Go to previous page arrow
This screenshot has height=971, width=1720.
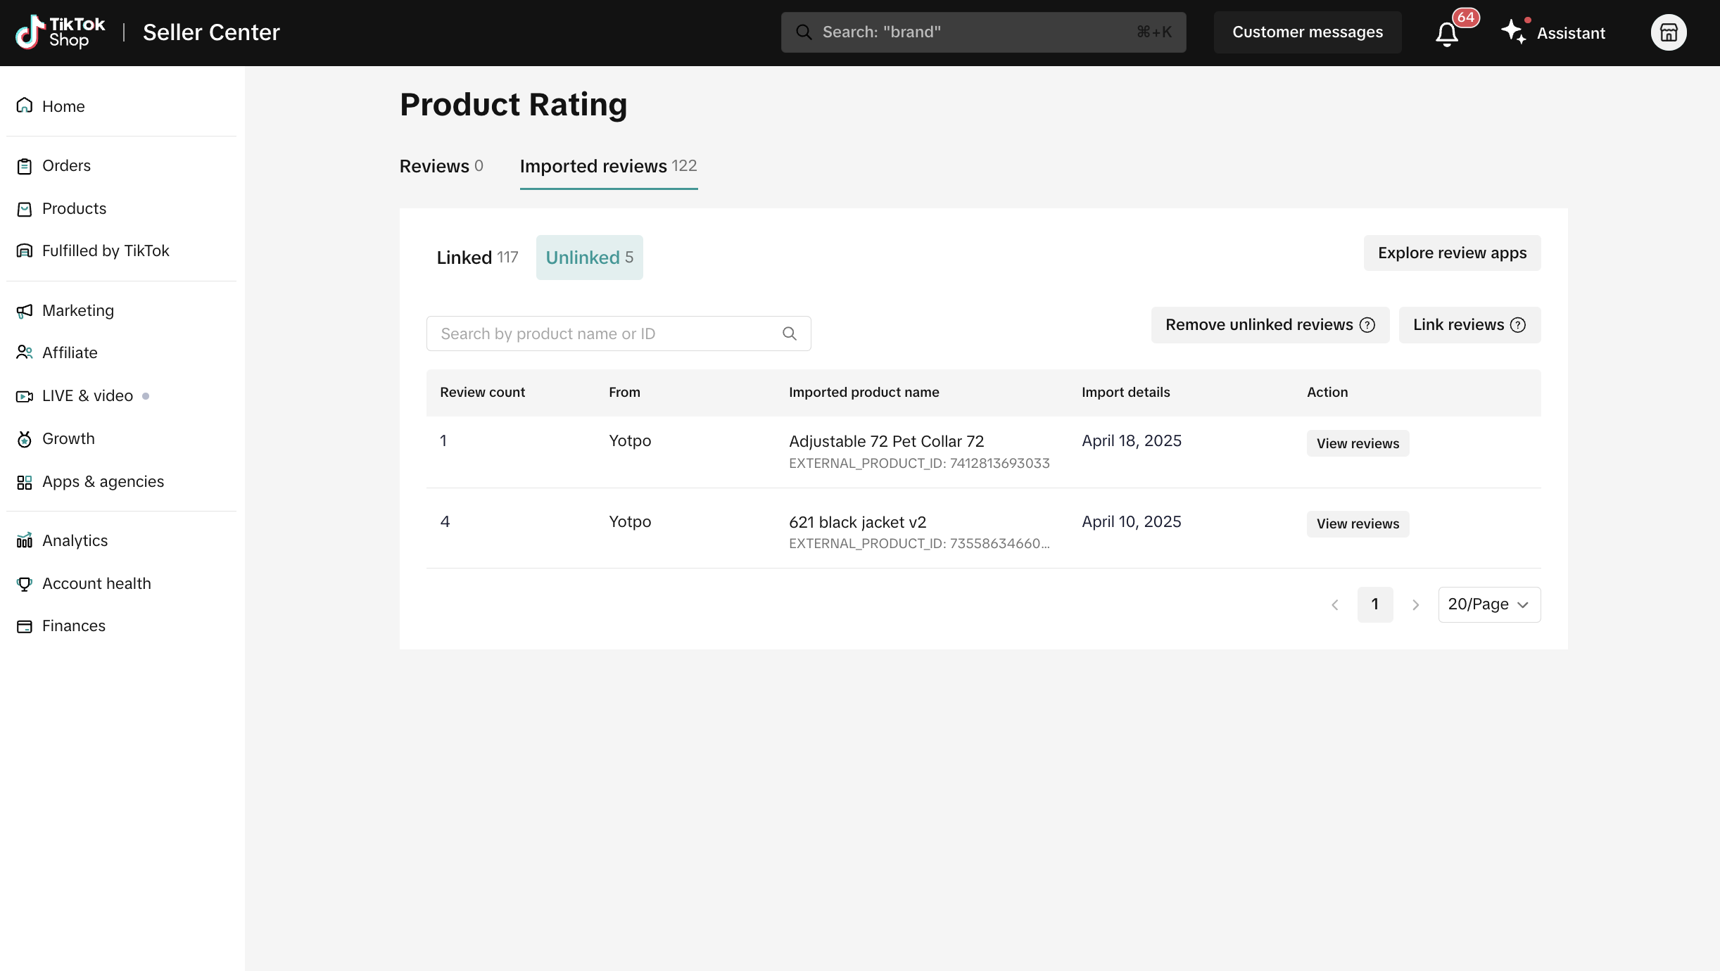[x=1334, y=604]
